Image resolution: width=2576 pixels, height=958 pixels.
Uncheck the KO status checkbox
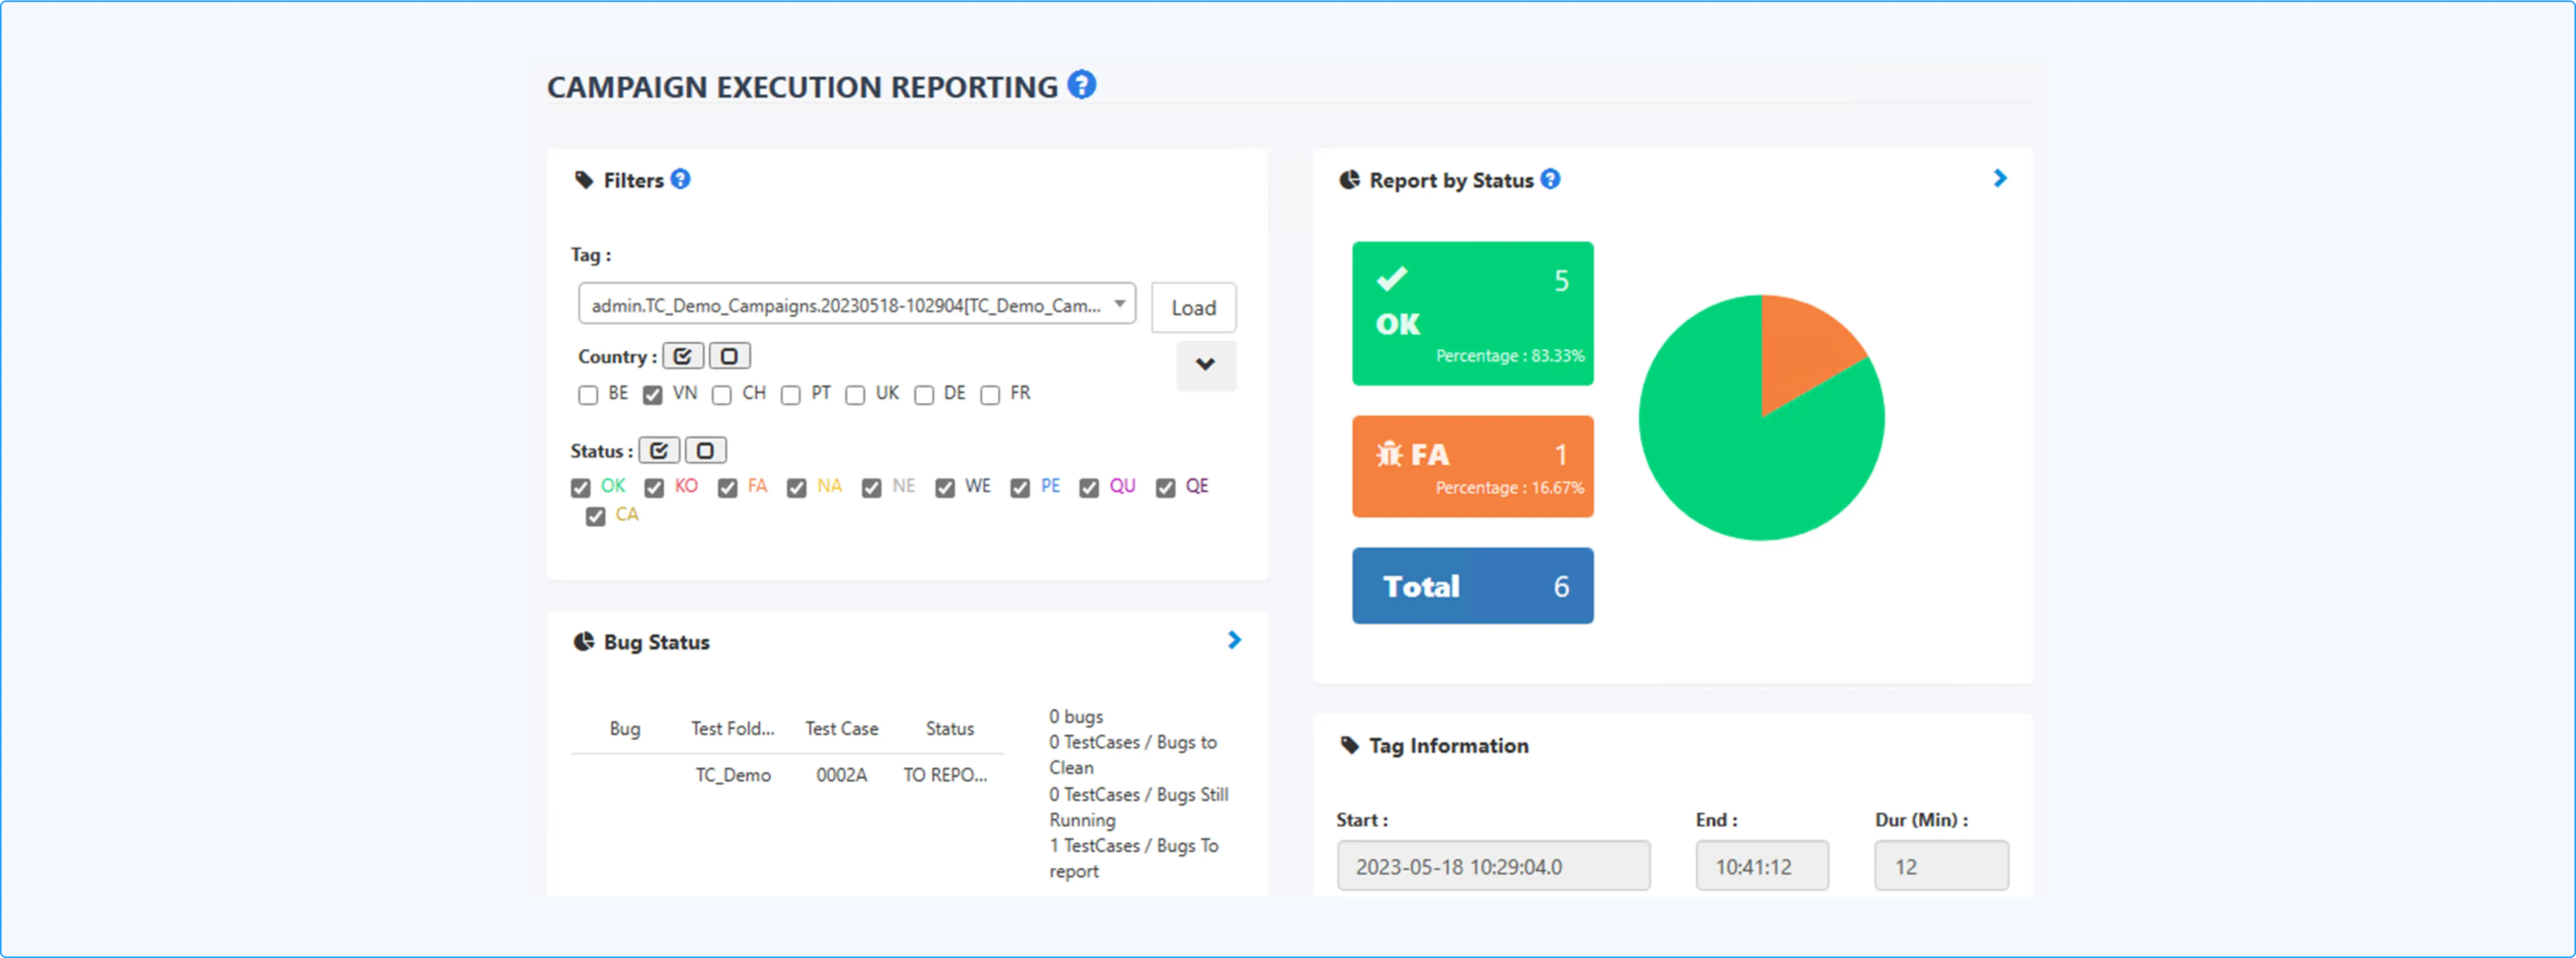pos(654,488)
